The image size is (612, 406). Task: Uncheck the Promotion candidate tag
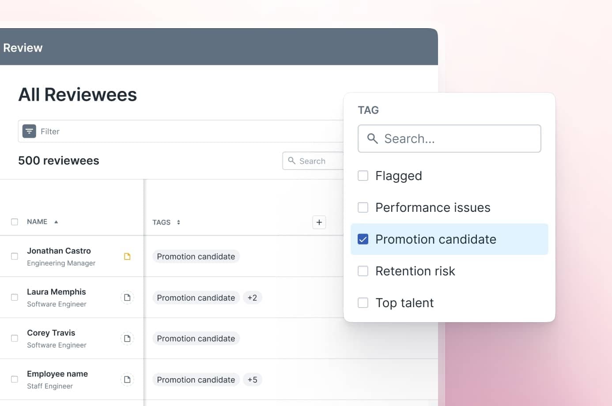tap(363, 239)
